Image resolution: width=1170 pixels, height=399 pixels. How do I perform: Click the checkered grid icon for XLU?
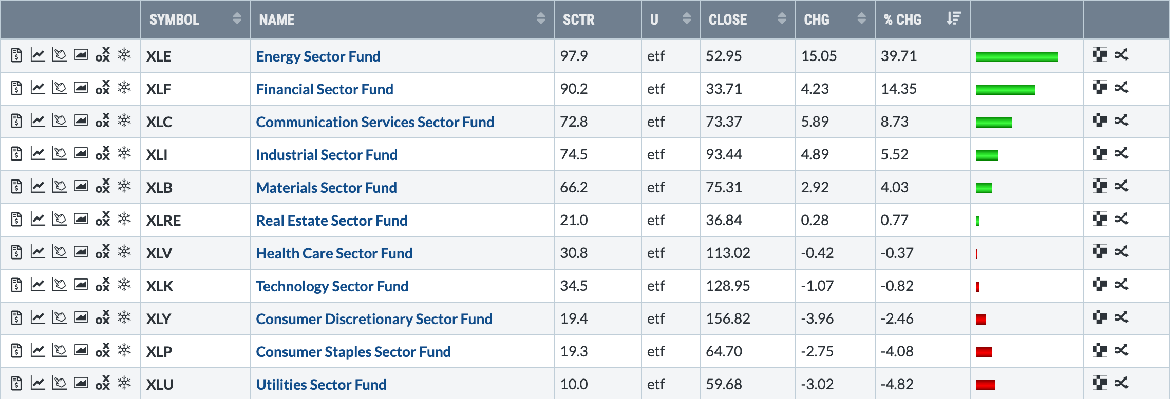pyautogui.click(x=1100, y=384)
